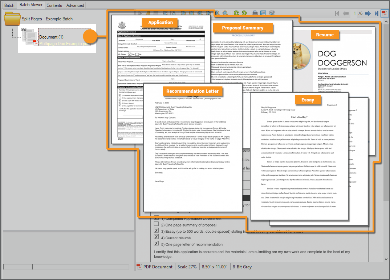Image resolution: width=390 pixels, height=280 pixels.
Task: Click 'I certify that this application' paragraph
Action: pyautogui.click(x=252, y=254)
